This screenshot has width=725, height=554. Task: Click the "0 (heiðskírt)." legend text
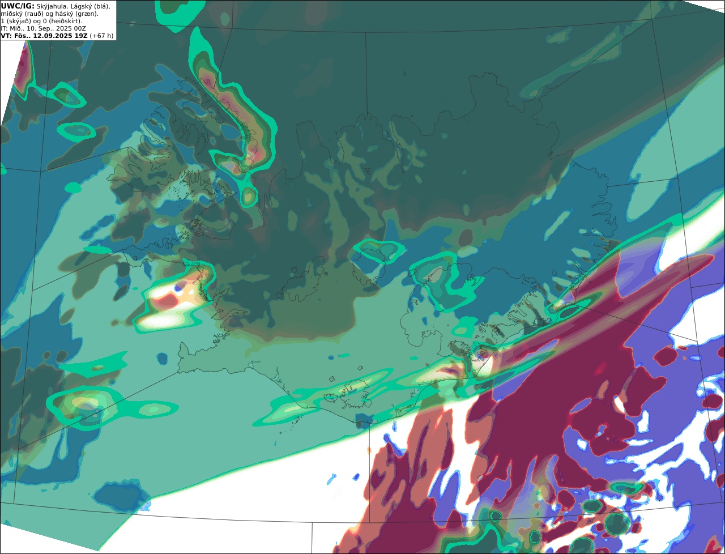(x=63, y=20)
